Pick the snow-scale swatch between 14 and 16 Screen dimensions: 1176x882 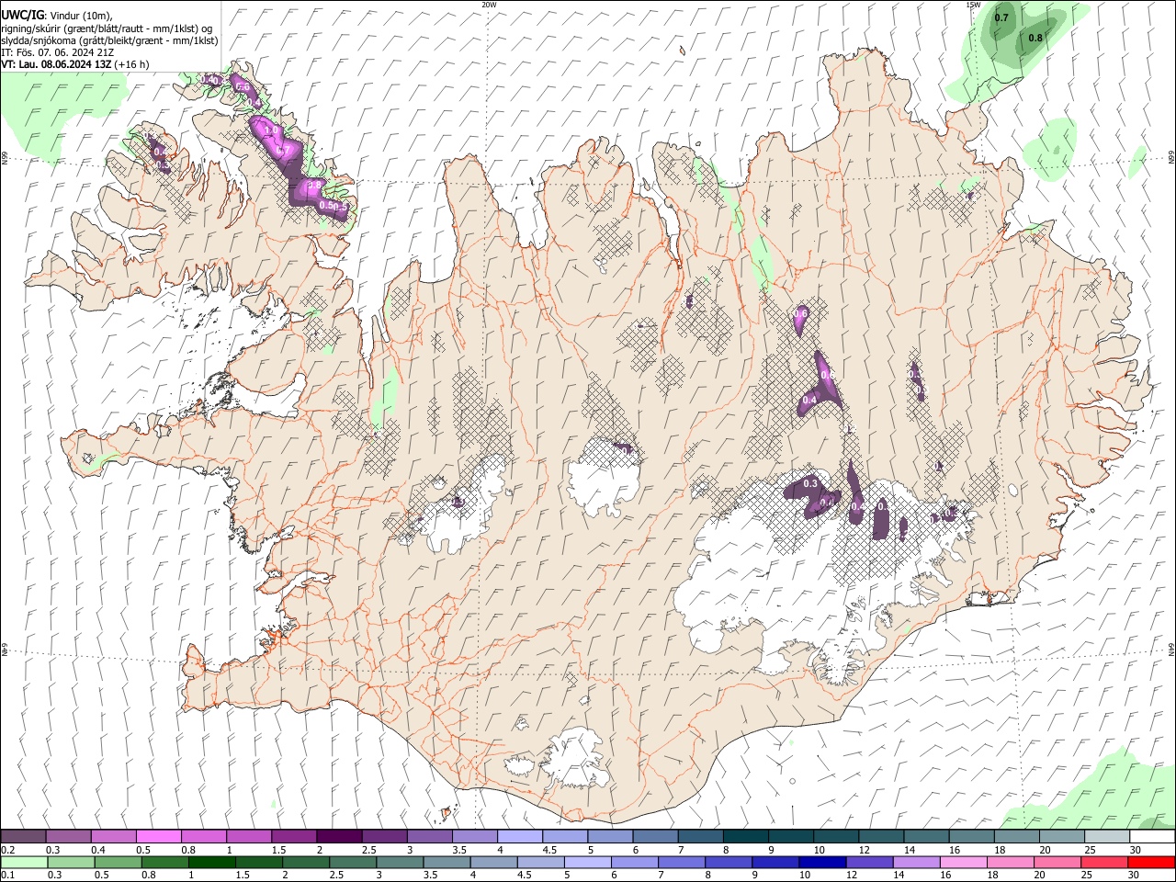coord(927,836)
